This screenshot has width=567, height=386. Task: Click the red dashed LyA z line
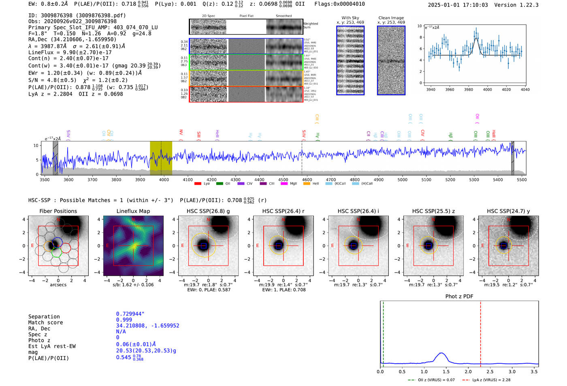pos(480,332)
